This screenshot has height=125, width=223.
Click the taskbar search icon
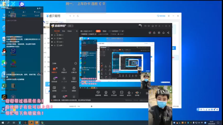click(8, 122)
